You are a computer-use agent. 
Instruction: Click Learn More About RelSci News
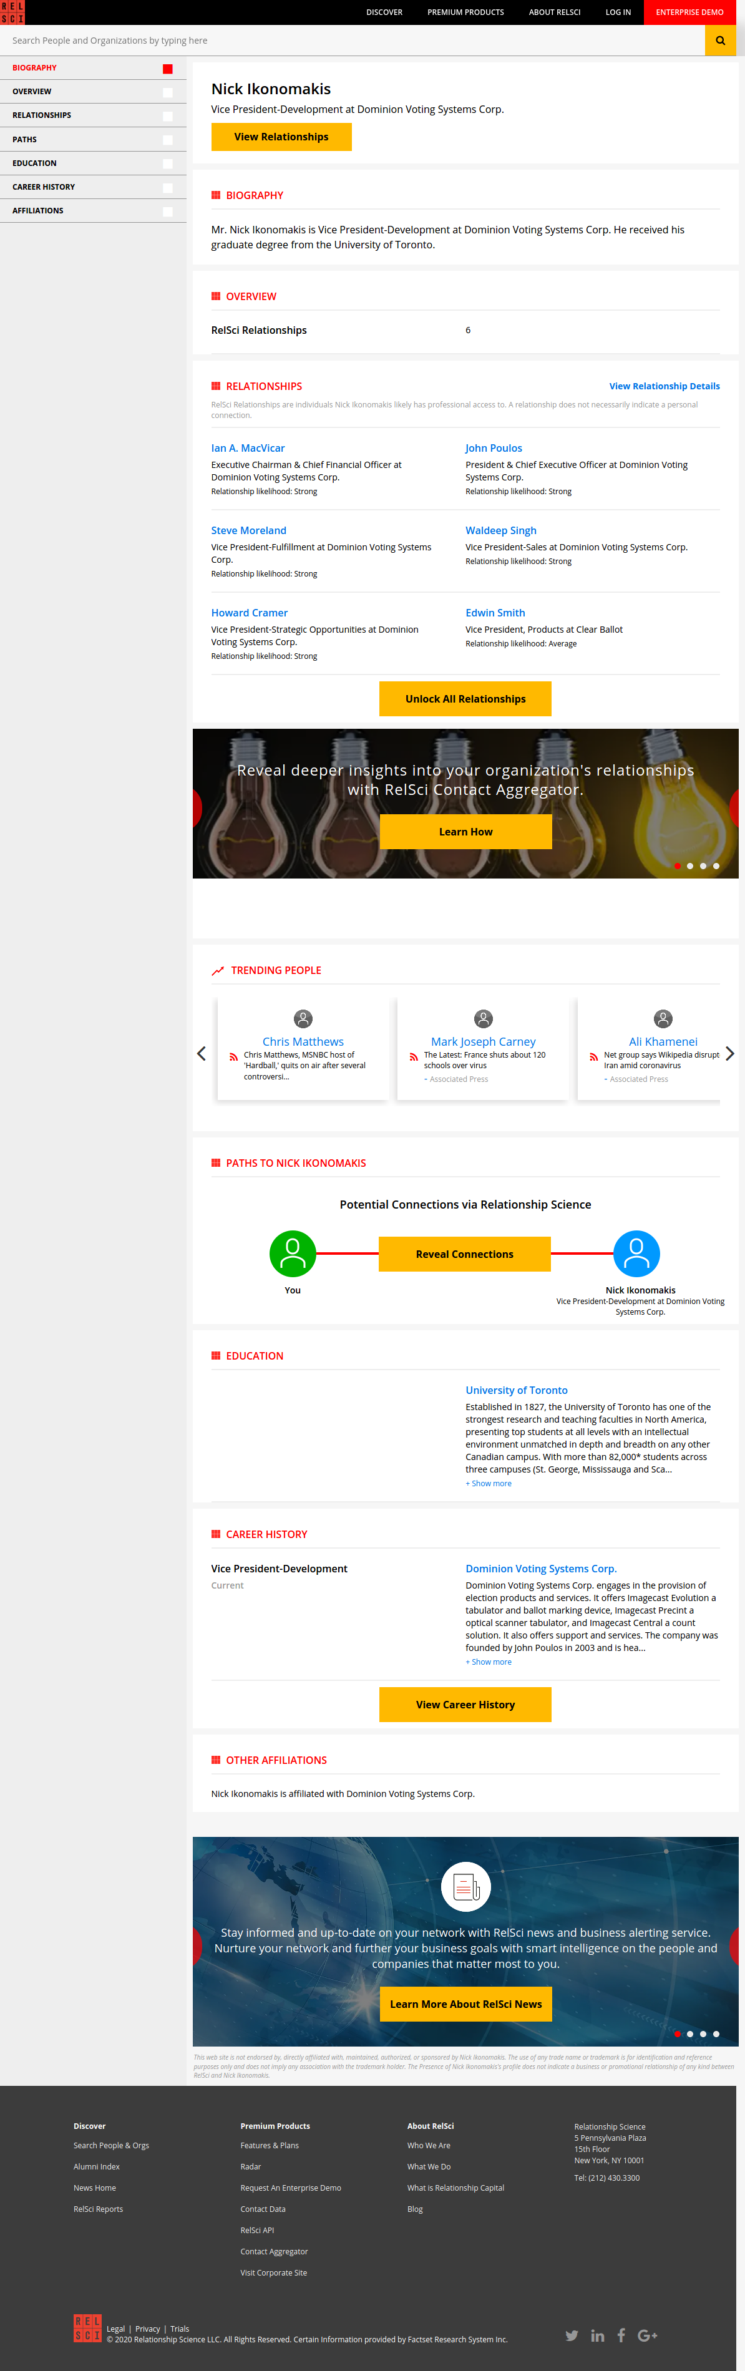466,2003
